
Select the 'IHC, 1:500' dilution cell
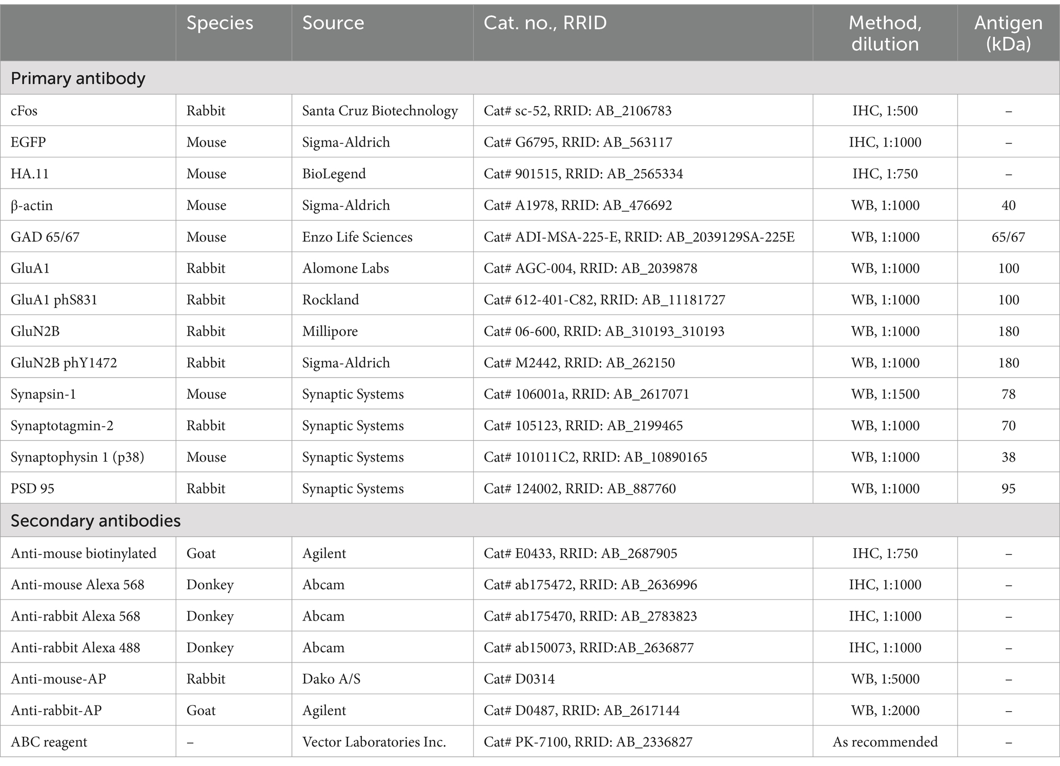click(885, 111)
